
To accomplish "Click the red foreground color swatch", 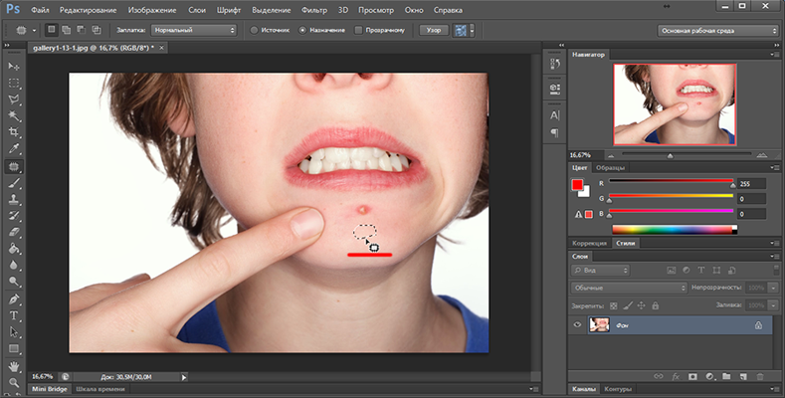I will coord(577,184).
